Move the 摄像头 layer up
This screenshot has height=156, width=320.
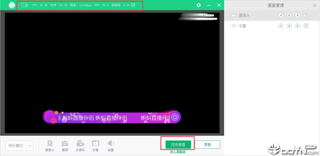pos(289,15)
